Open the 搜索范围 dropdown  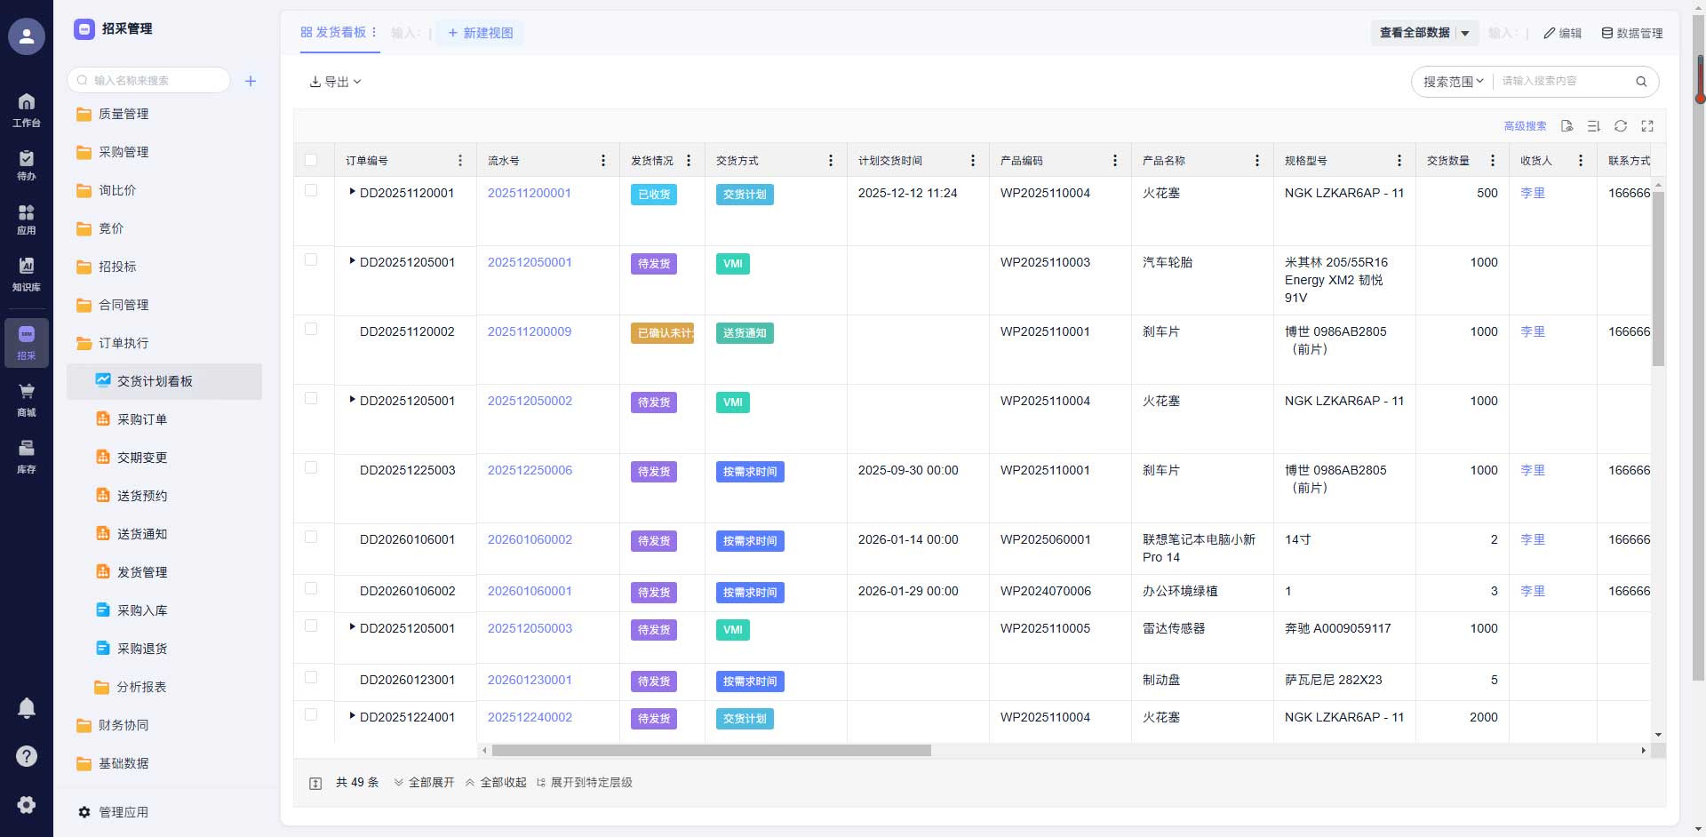tap(1453, 82)
